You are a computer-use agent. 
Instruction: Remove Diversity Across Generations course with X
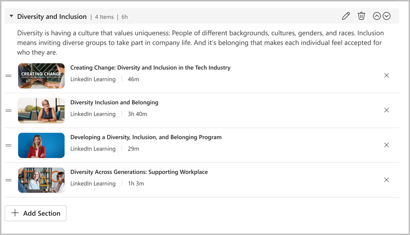click(387, 180)
